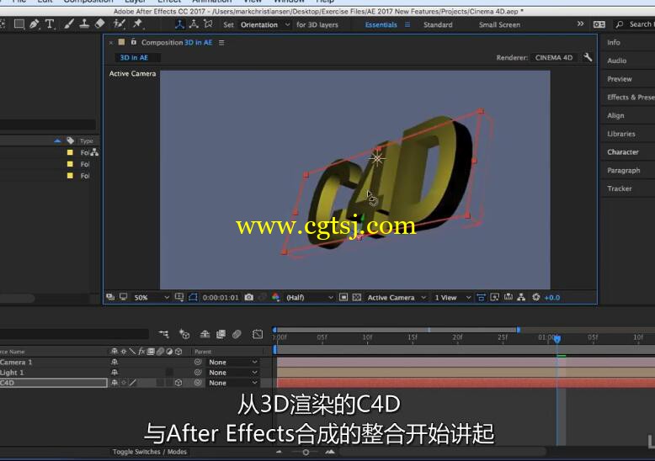Toggle Shy layers hide switch in timeline

tap(205, 334)
